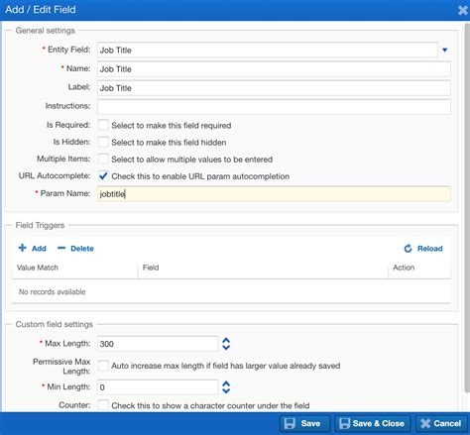Enable the Is Required checkbox

tap(103, 125)
